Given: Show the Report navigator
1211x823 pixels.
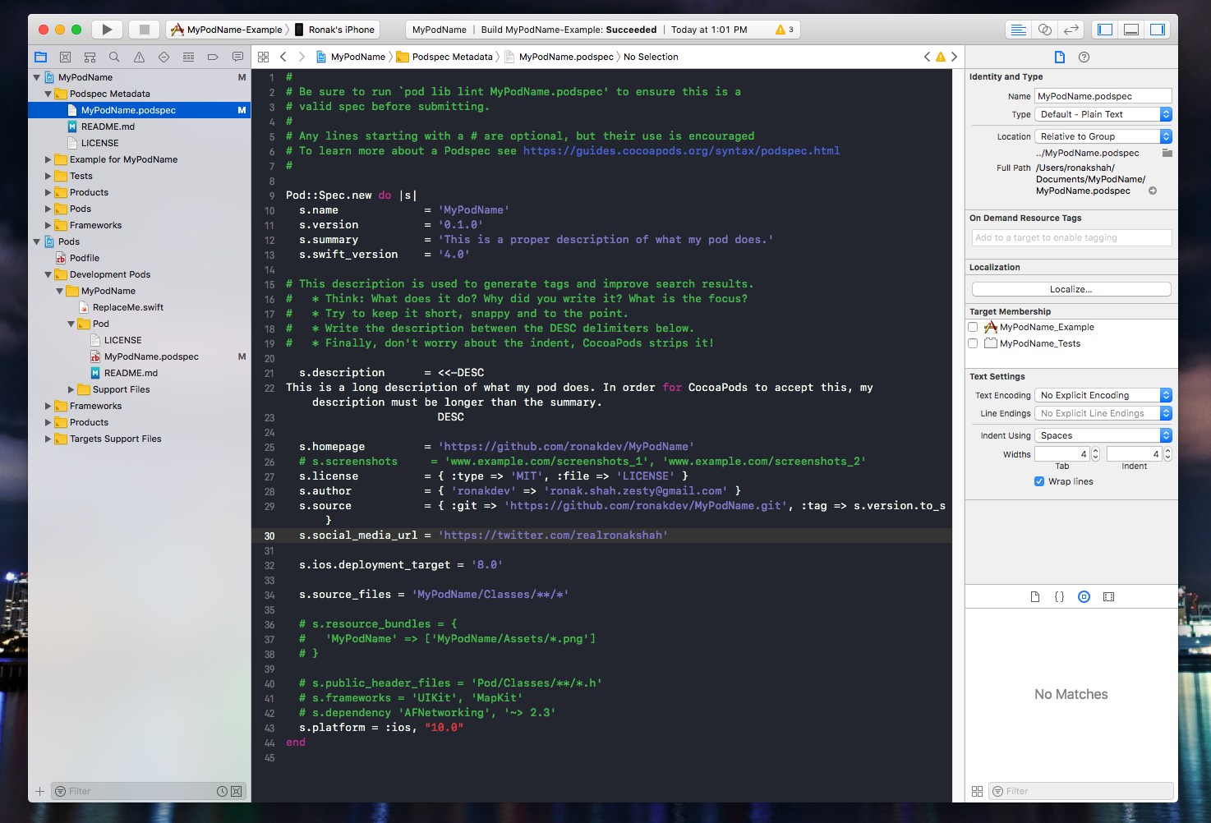Looking at the screenshot, I should point(237,57).
